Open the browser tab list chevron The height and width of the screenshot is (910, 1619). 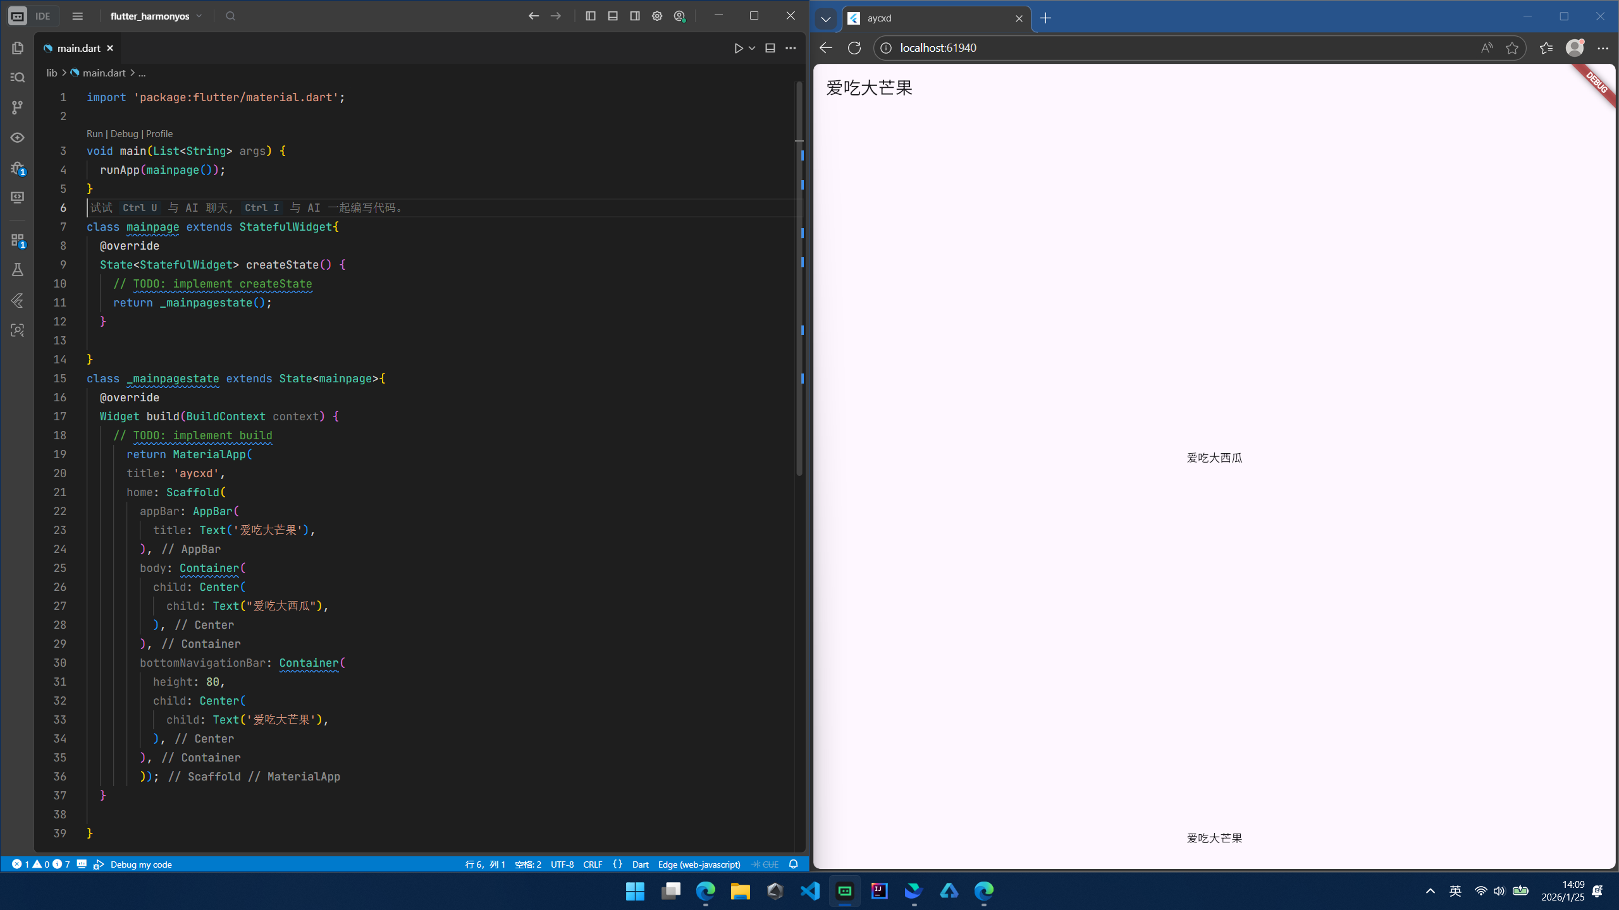[825, 18]
